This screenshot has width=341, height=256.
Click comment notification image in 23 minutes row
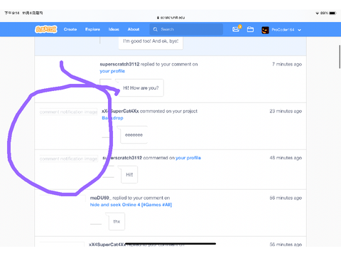tap(68, 112)
